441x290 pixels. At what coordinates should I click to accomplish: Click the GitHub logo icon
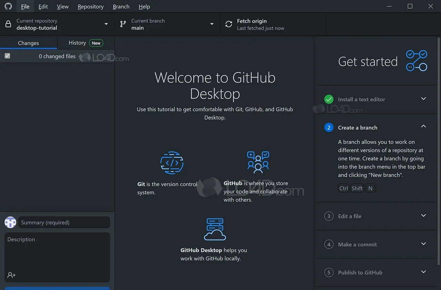pyautogui.click(x=8, y=6)
